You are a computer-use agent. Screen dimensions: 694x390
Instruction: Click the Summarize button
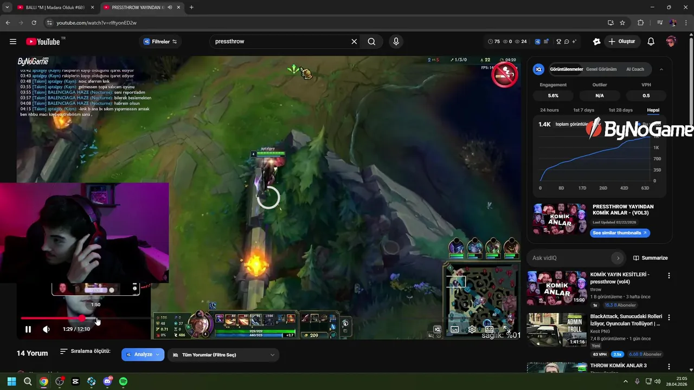coord(651,258)
